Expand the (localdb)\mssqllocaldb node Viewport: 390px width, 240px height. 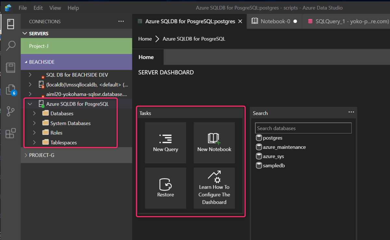[x=30, y=84]
